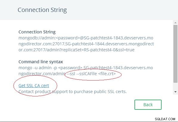Image resolution: width=178 pixels, height=122 pixels.
Task: Click the bold Connection String section heading
Action: pos(37,32)
